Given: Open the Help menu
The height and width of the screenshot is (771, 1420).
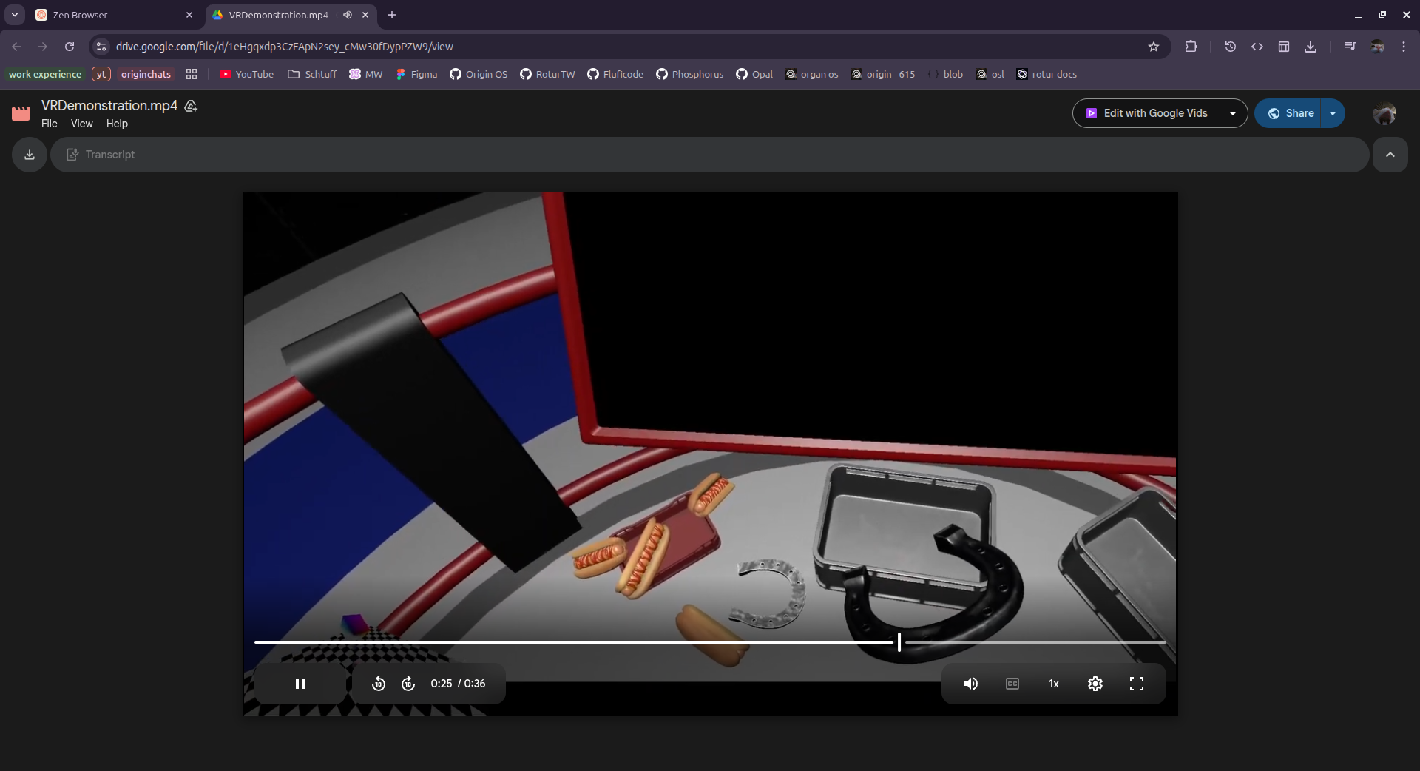Looking at the screenshot, I should tap(117, 124).
